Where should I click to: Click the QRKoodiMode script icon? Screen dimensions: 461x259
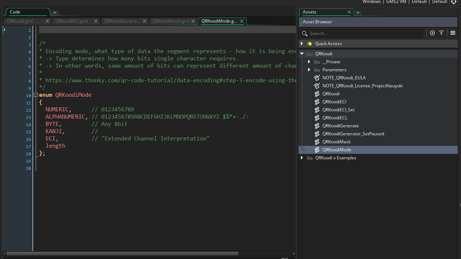click(x=317, y=150)
